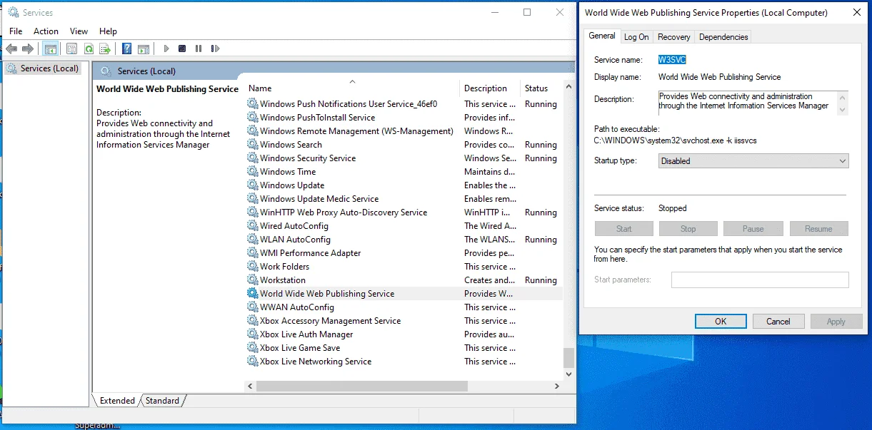Click gear icon of WLAN AutoConfig
The image size is (872, 430).
[x=252, y=240]
